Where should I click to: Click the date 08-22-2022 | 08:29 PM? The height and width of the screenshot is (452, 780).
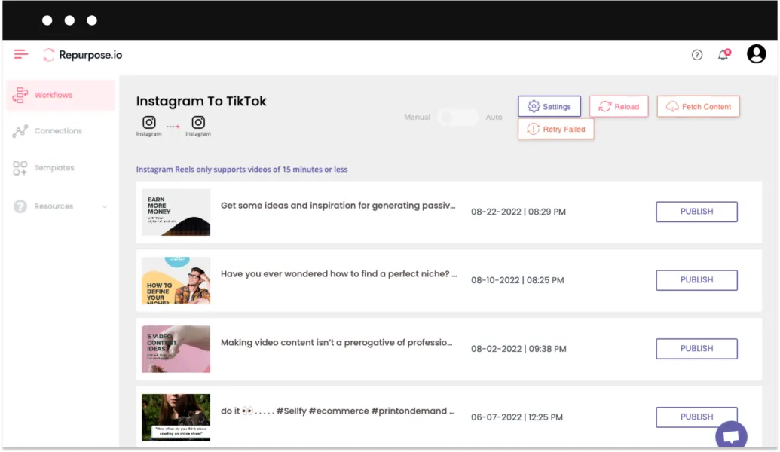518,212
